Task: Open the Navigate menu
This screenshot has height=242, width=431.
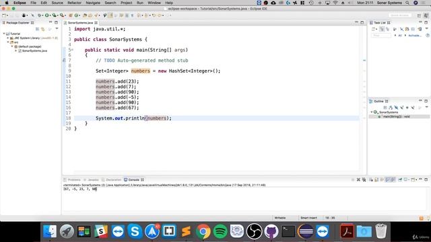Action: pyautogui.click(x=93, y=3)
